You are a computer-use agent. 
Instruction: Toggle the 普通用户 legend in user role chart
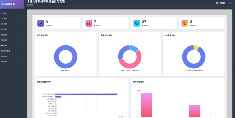(66, 70)
